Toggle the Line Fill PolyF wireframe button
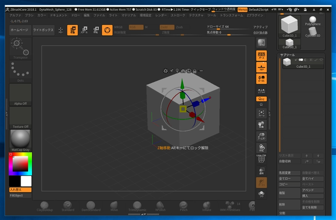 point(261,159)
